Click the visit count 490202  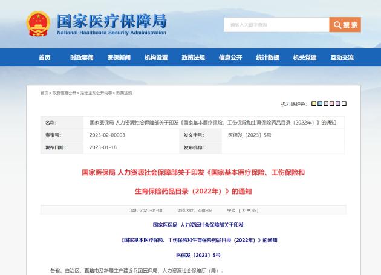205,210
